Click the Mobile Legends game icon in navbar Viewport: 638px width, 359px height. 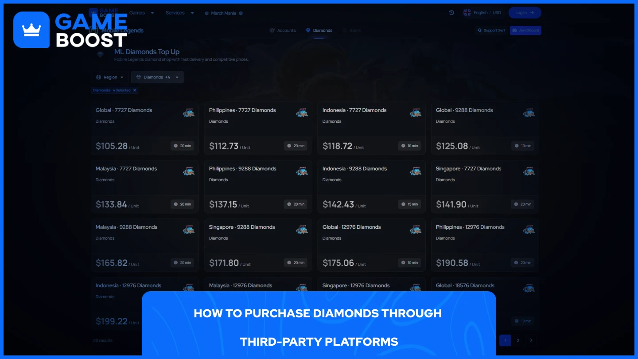[94, 30]
